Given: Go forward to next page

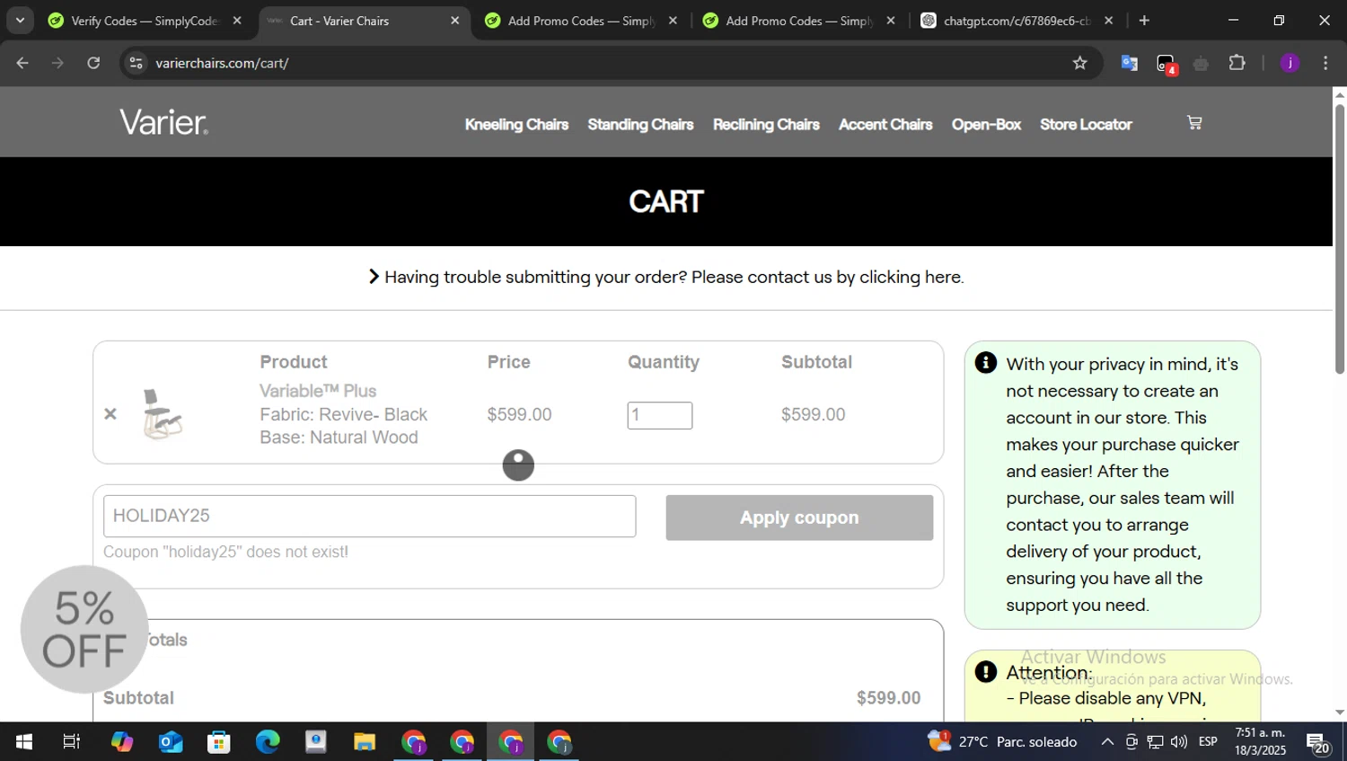Looking at the screenshot, I should coord(57,63).
